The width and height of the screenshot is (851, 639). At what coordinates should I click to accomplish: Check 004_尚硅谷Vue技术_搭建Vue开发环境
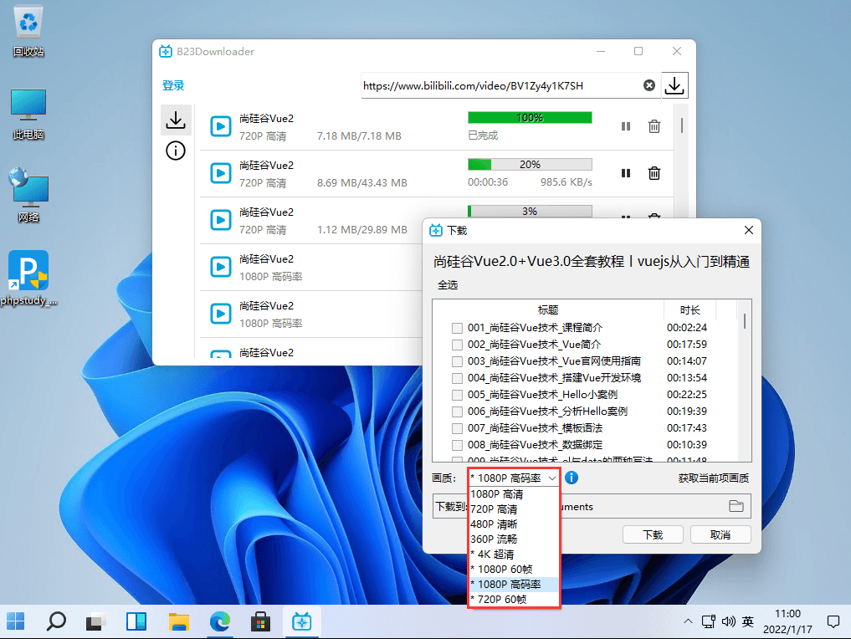(x=457, y=378)
